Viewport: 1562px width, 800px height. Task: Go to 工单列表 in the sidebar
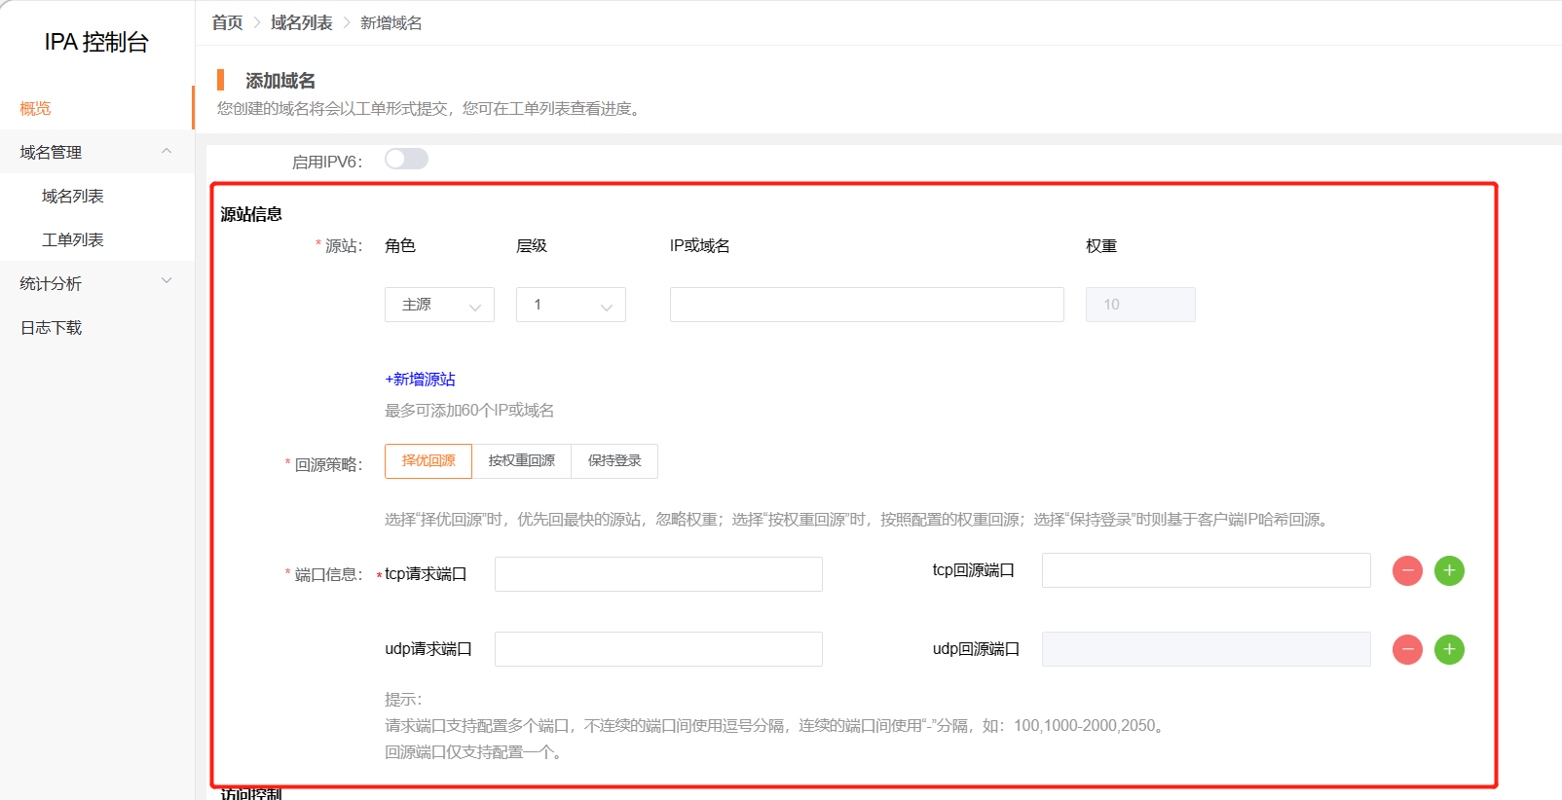pos(73,239)
